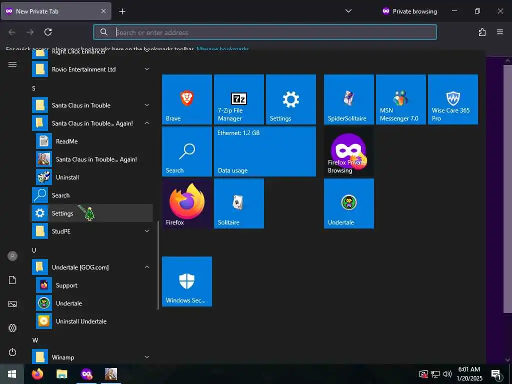This screenshot has height=384, width=512.
Task: Click Uninstall under Santa Claus folder
Action: 92,177
